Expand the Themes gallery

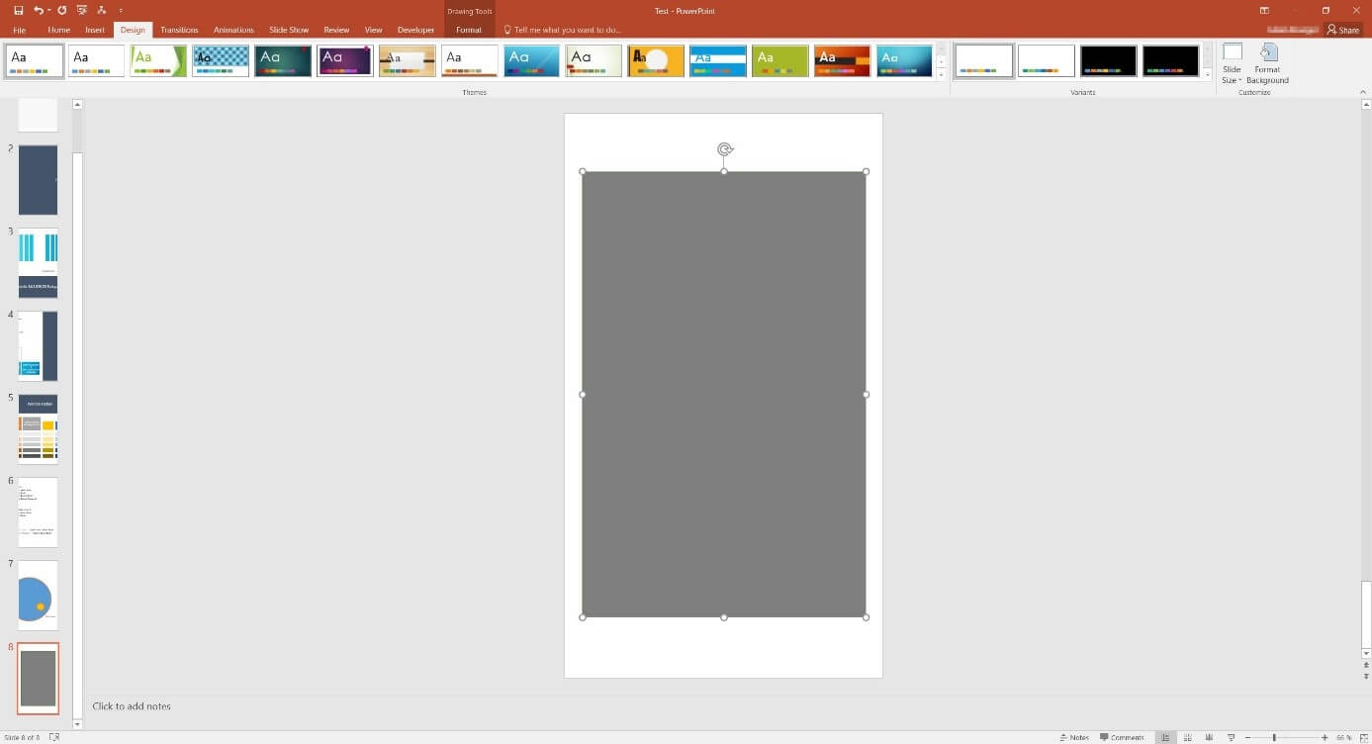pyautogui.click(x=939, y=74)
